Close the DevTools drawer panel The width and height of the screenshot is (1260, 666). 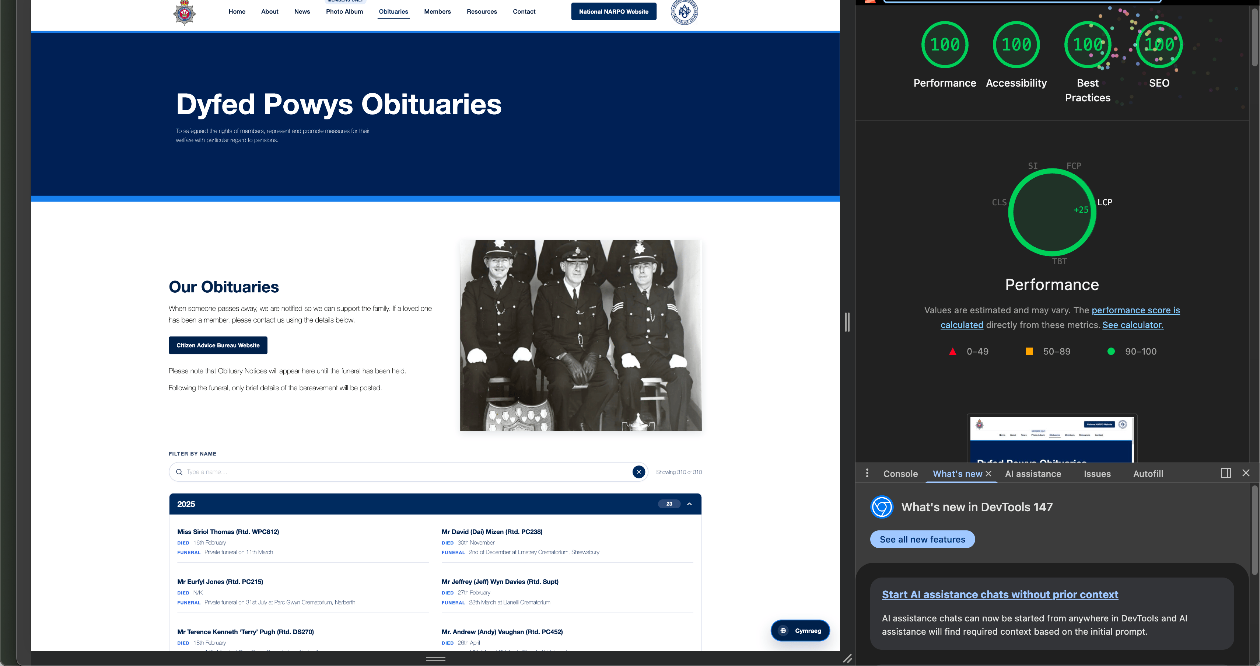click(1246, 473)
